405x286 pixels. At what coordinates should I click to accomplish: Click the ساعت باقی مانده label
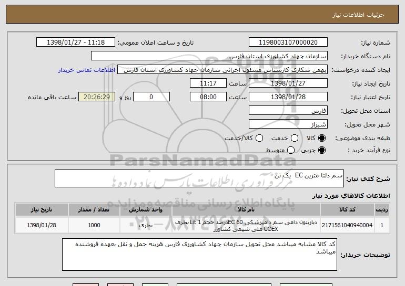(52, 97)
